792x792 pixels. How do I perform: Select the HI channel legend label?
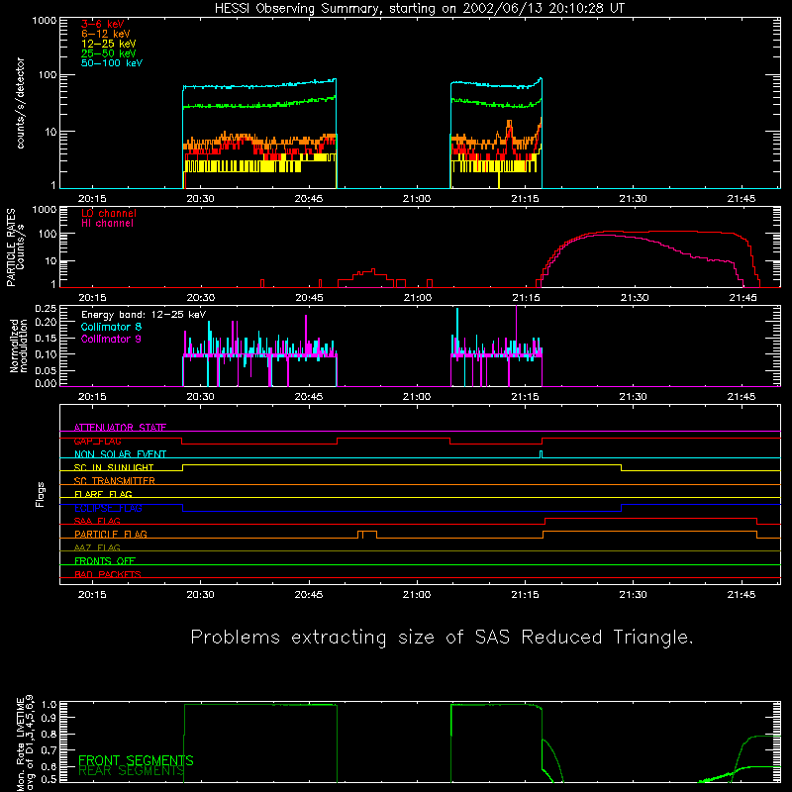107,224
